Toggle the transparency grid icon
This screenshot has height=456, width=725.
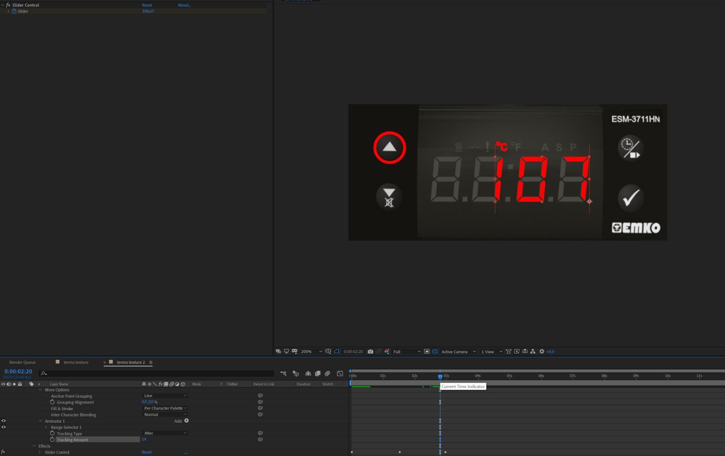pos(435,351)
